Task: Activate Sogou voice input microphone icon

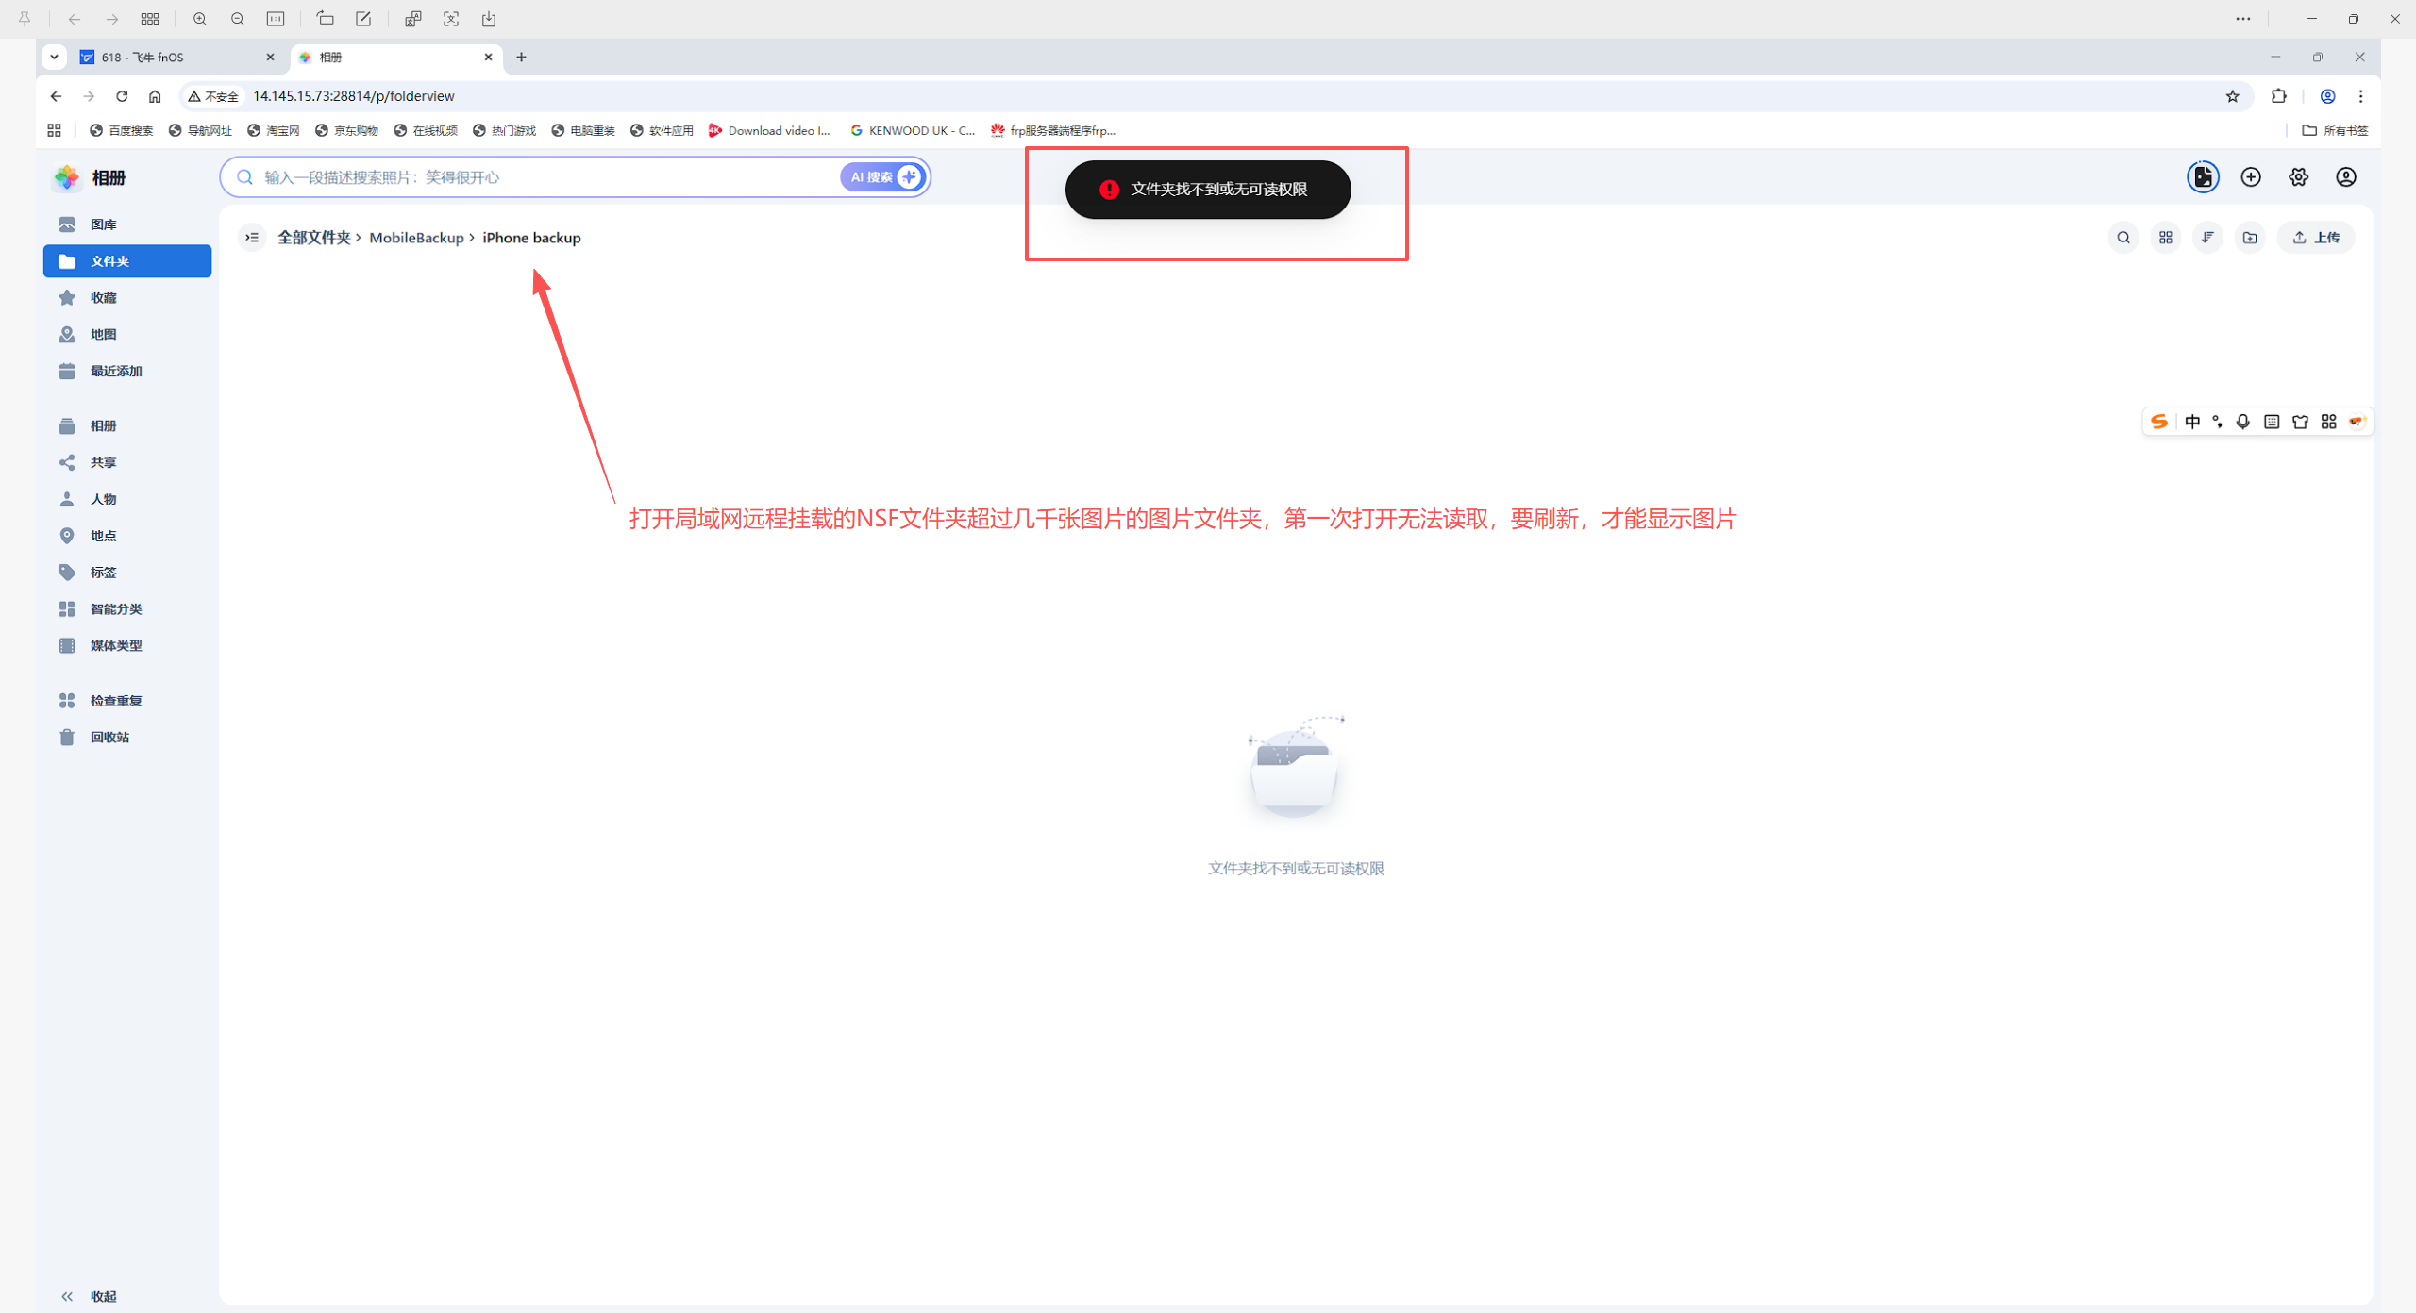Action: click(x=2242, y=422)
